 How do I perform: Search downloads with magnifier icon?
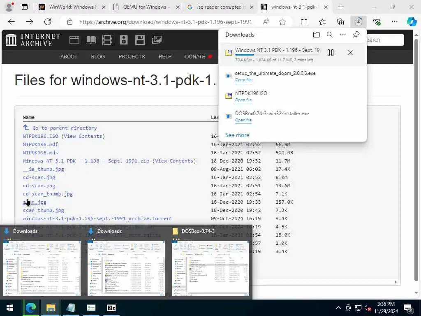330,35
